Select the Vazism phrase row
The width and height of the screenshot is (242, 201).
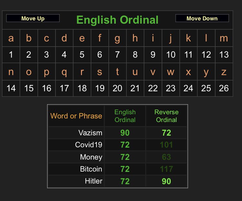click(x=117, y=133)
